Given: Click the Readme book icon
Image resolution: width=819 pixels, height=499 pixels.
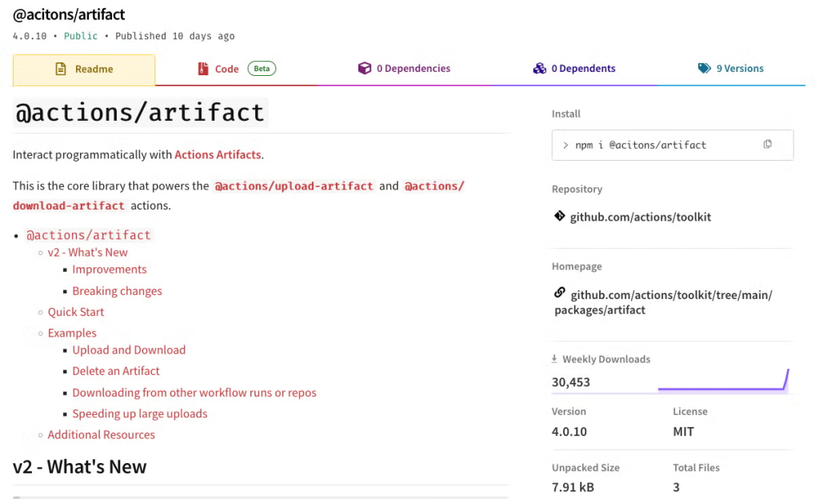Looking at the screenshot, I should pos(62,69).
